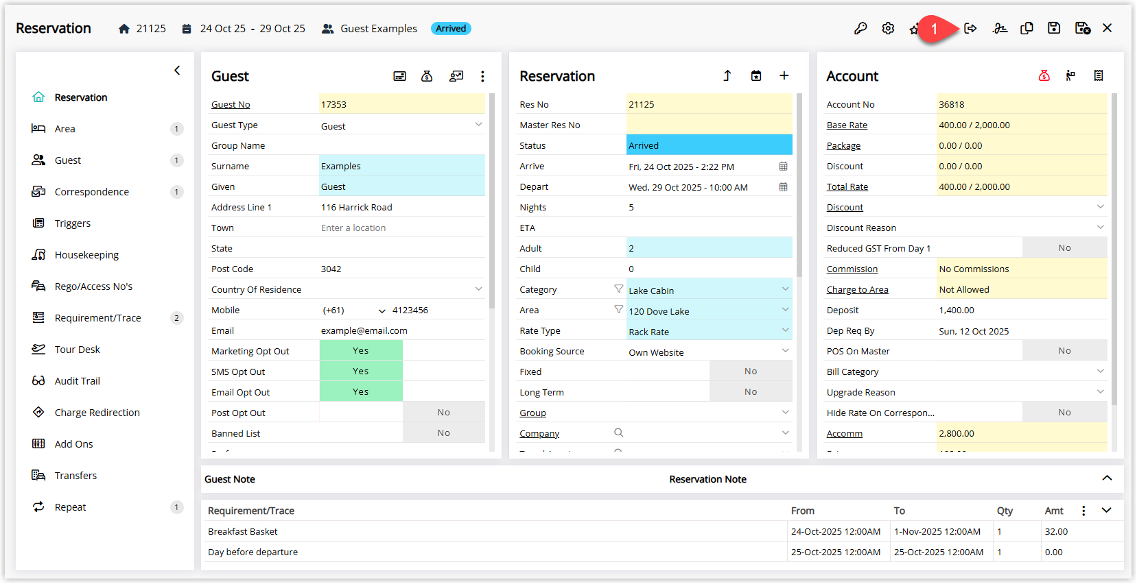Toggle SMS Opt Out switch
The height and width of the screenshot is (584, 1137).
[x=361, y=371]
